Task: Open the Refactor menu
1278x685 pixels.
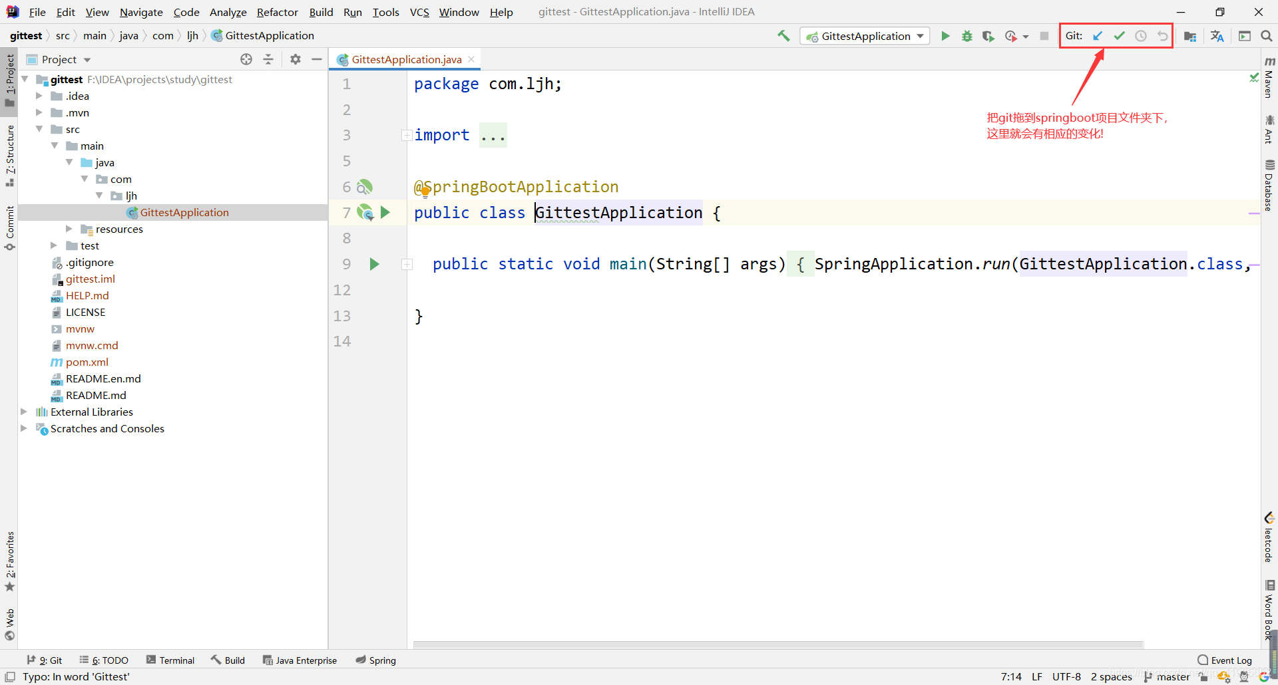Action: point(278,12)
